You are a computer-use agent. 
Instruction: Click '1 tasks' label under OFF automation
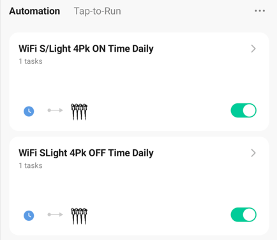click(31, 165)
